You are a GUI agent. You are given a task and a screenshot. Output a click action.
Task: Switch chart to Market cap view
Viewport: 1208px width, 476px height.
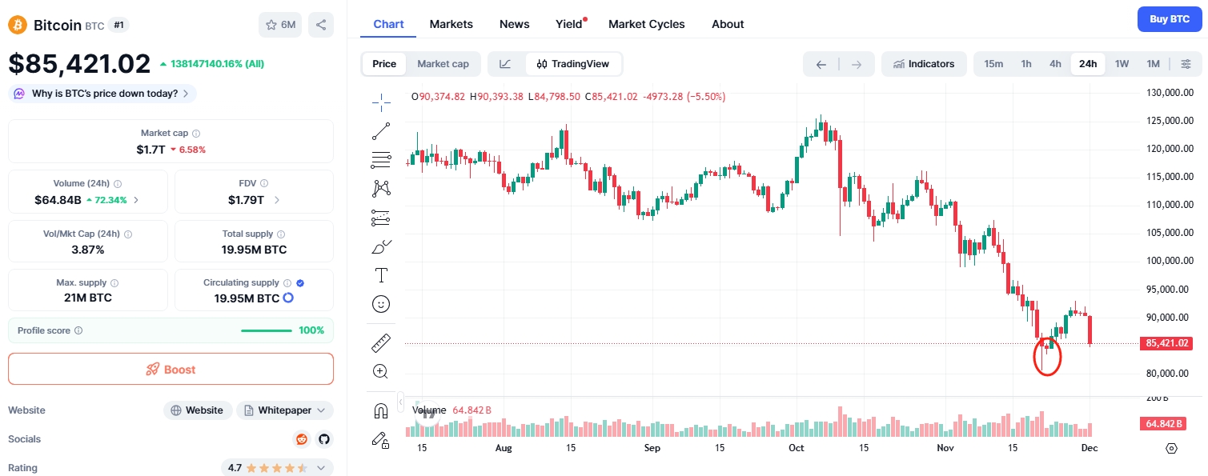coord(443,64)
